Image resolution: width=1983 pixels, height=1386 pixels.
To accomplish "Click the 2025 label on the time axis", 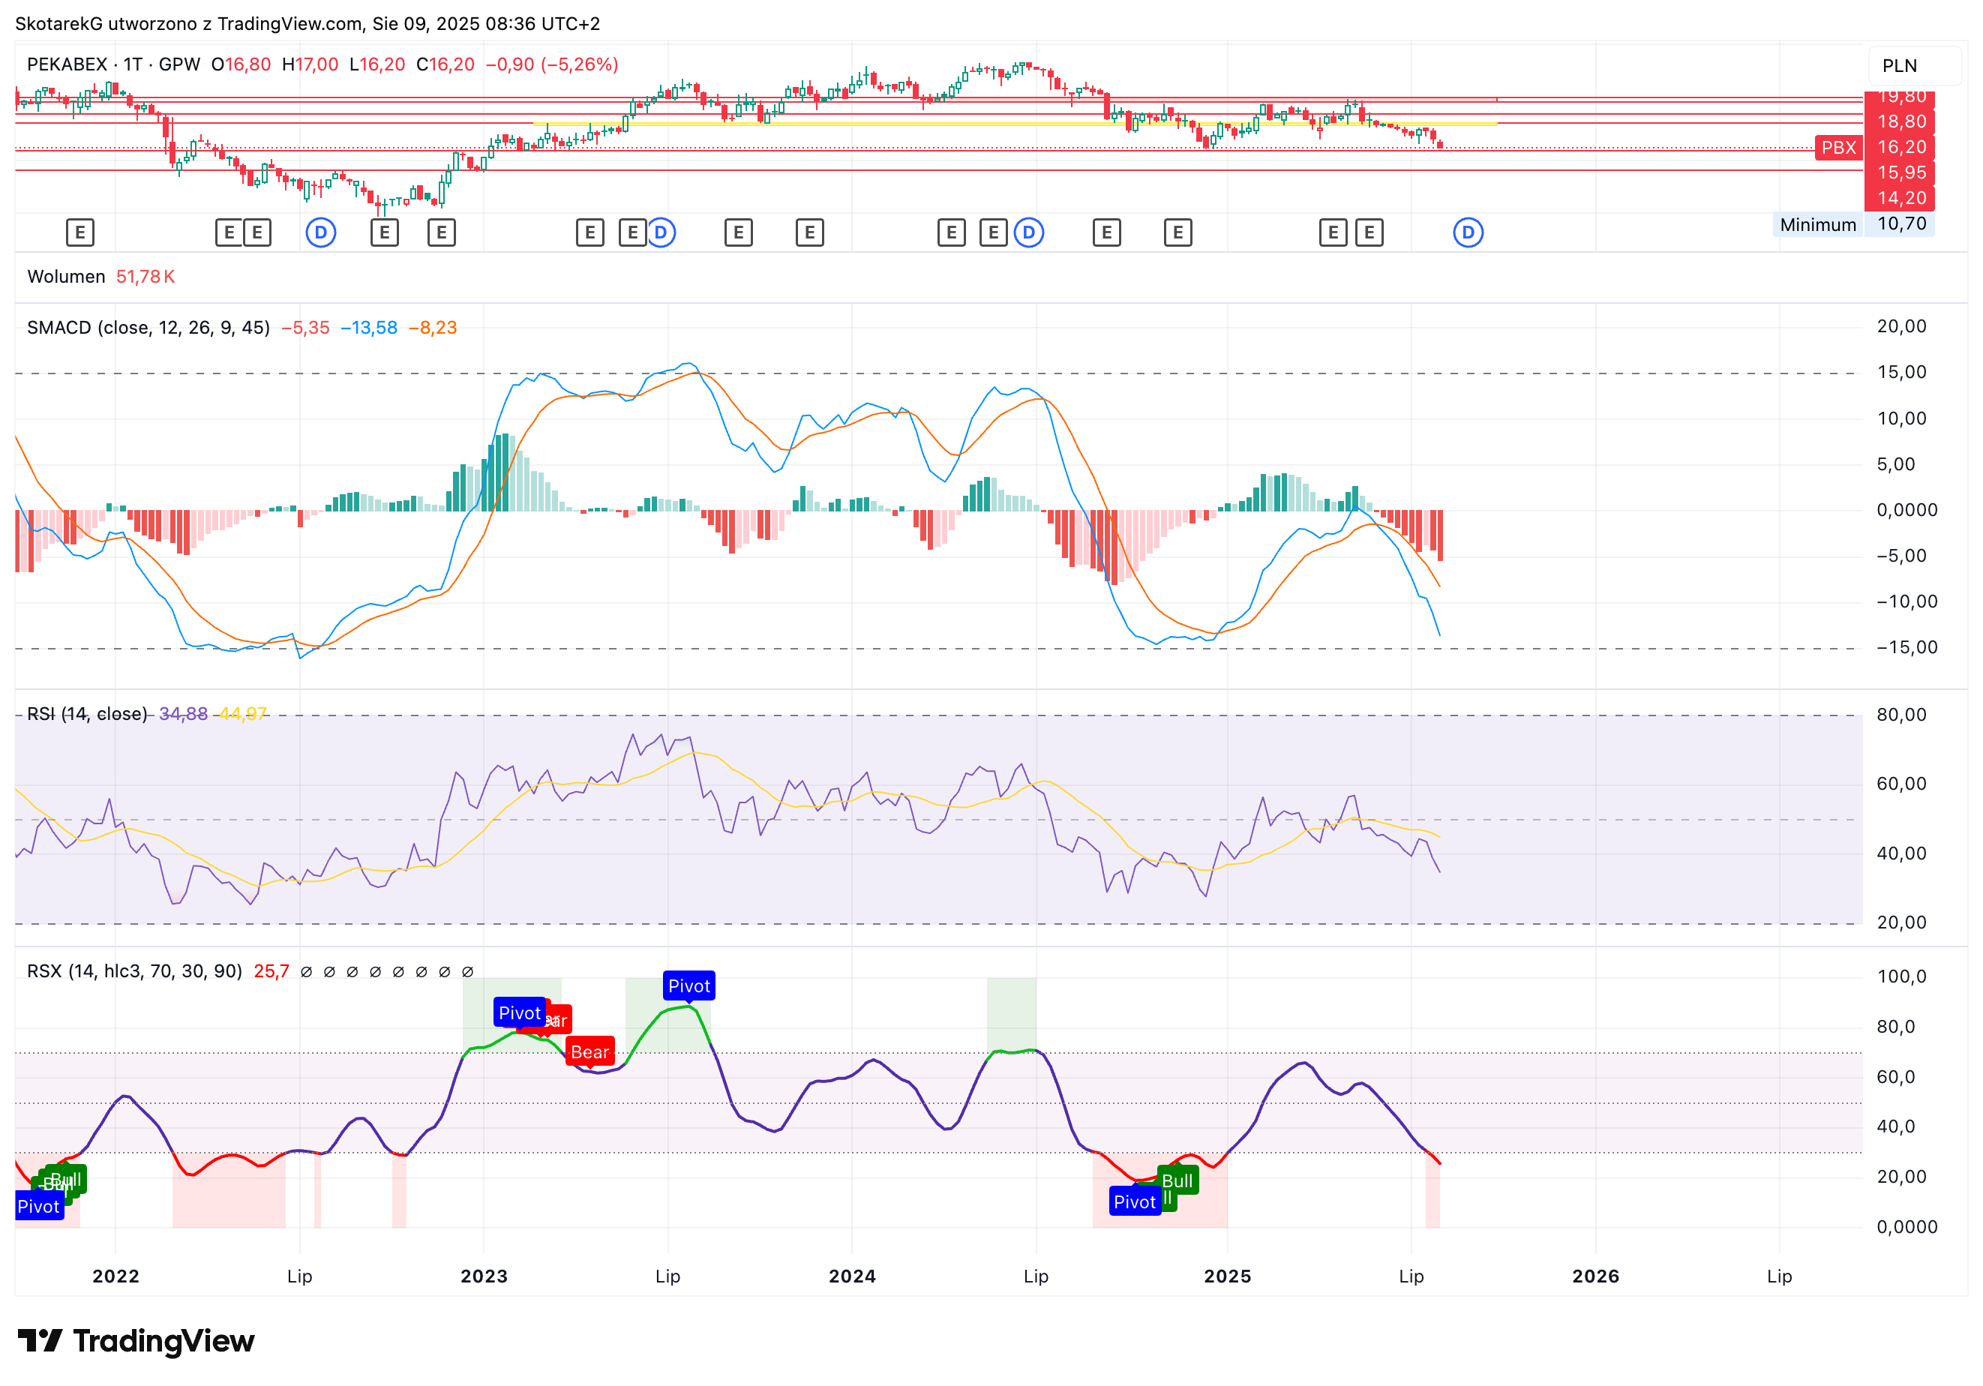I will (x=1227, y=1276).
